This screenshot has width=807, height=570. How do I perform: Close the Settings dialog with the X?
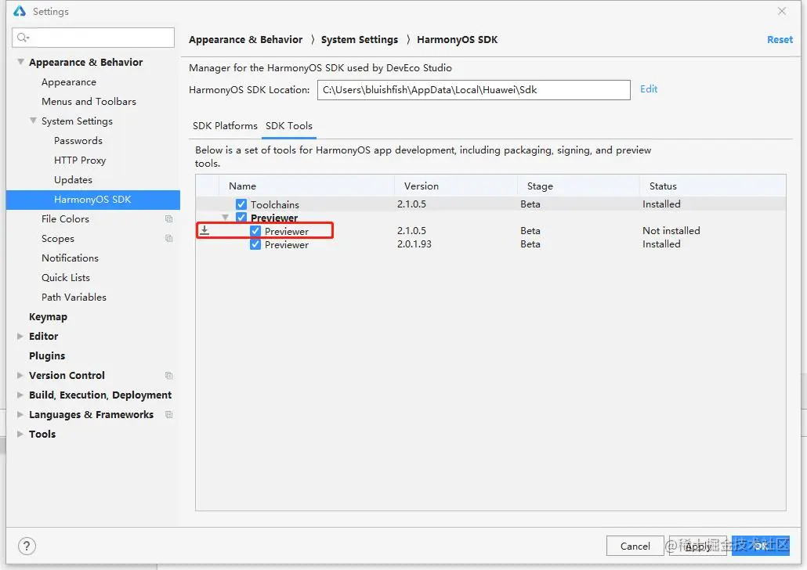(782, 11)
